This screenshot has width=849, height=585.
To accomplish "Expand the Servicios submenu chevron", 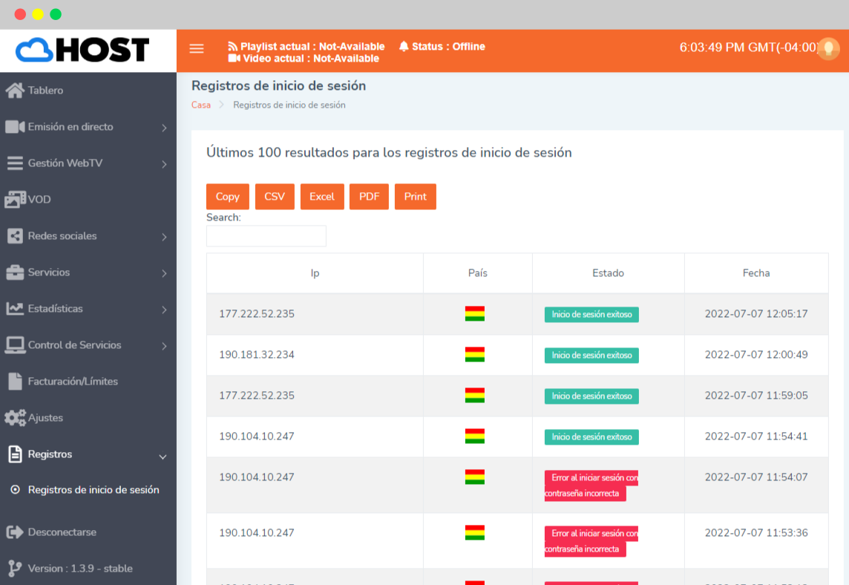I will pos(164,273).
